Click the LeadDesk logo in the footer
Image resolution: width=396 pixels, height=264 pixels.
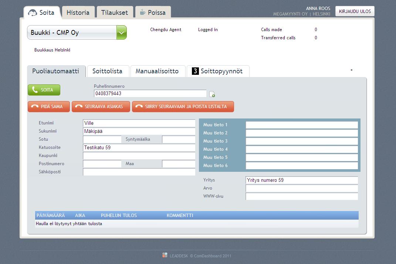165,255
